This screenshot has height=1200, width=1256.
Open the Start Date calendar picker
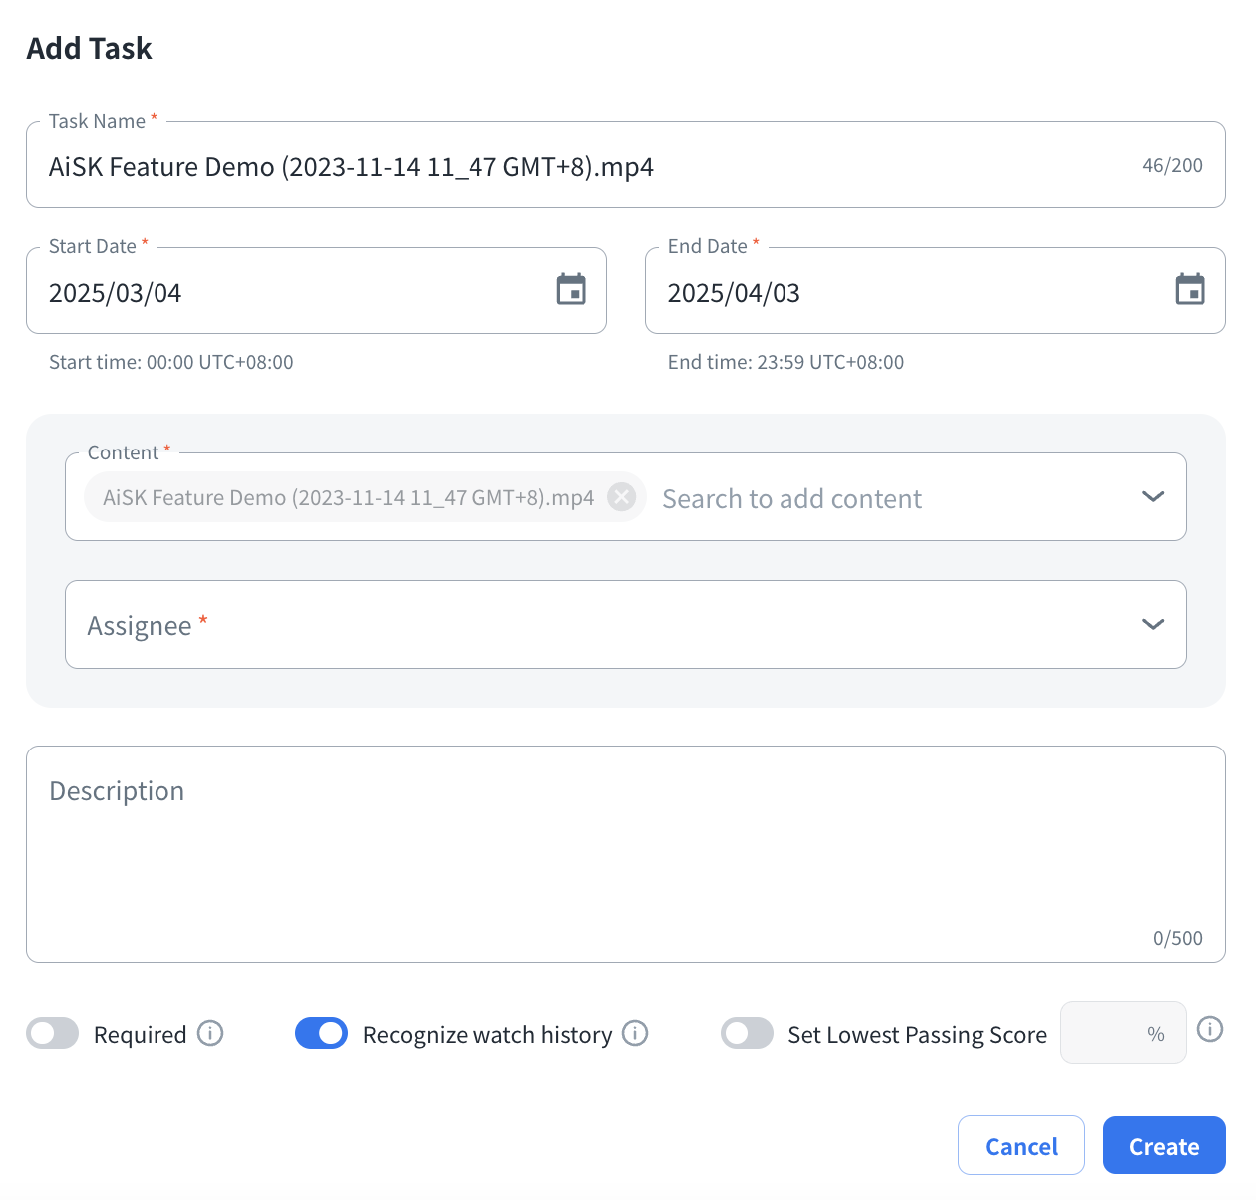[x=571, y=290]
